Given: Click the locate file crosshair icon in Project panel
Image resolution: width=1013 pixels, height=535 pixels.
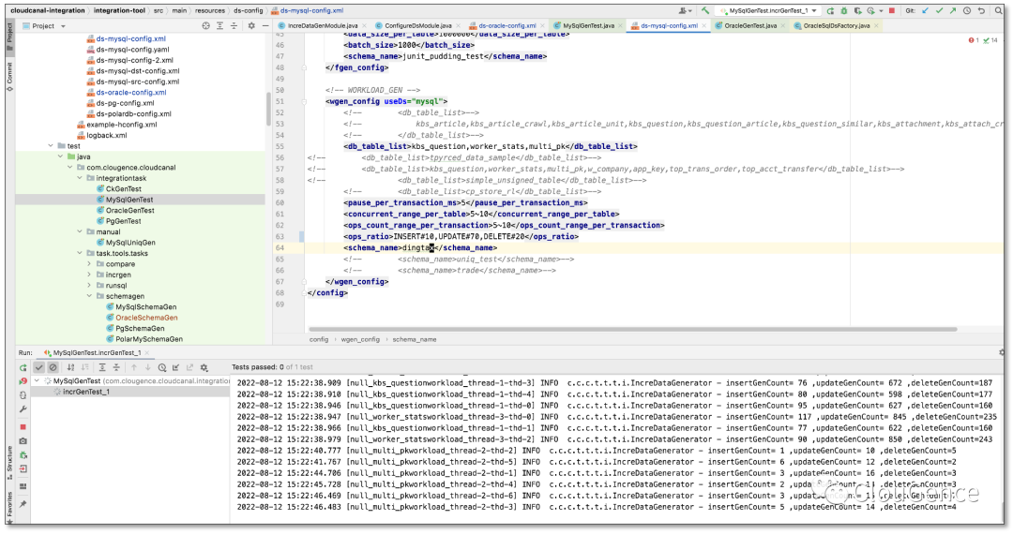Looking at the screenshot, I should point(206,26).
